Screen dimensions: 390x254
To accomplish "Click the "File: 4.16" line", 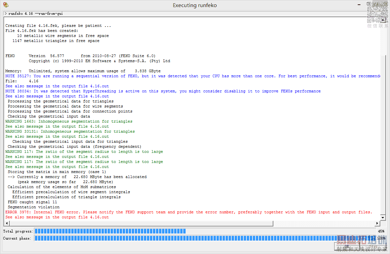I will click(x=22, y=81).
